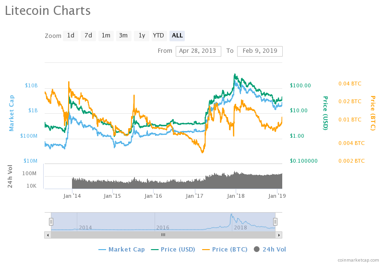Viewport: 384px width, 264px height.
Task: Set zoom range to 1d
Action: 71,36
